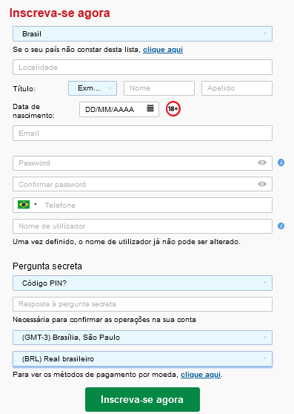Focus the Email input field
Image resolution: width=294 pixels, height=414 pixels.
pyautogui.click(x=142, y=133)
